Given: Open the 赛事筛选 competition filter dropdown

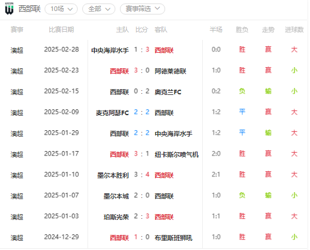Looking at the screenshot, I should pos(143,9).
